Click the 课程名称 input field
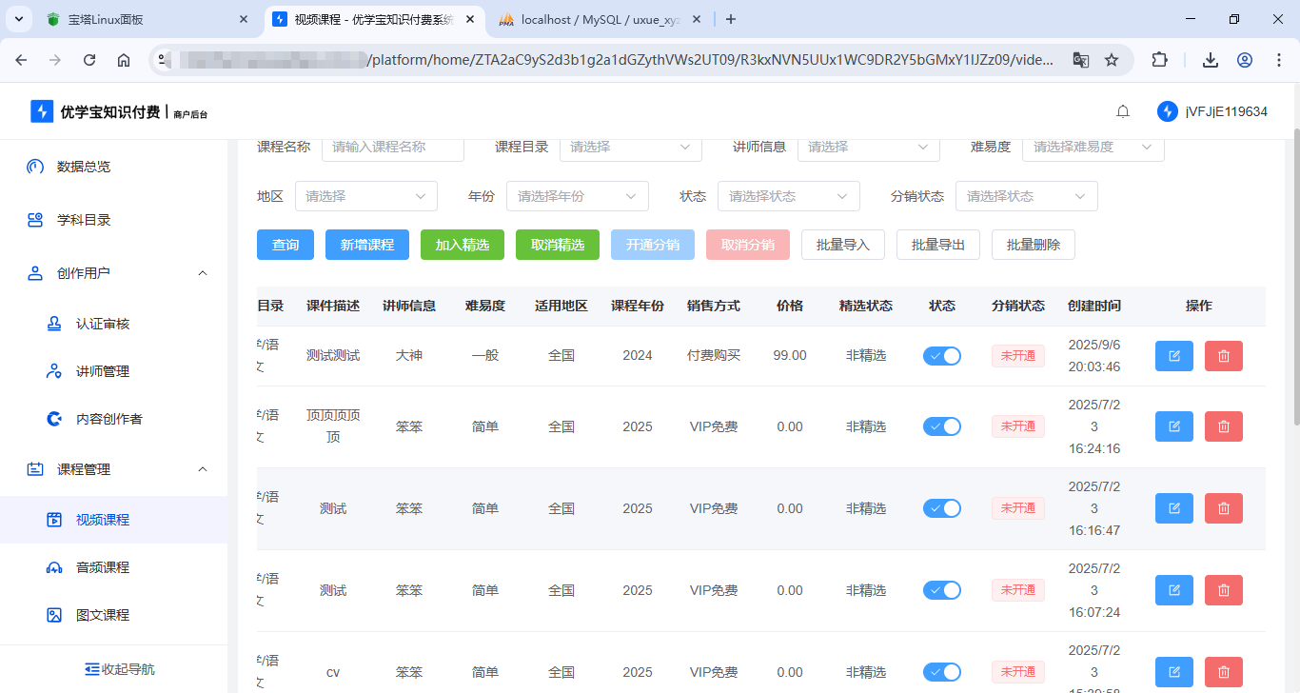Screen dimensions: 1300x693 pos(392,148)
